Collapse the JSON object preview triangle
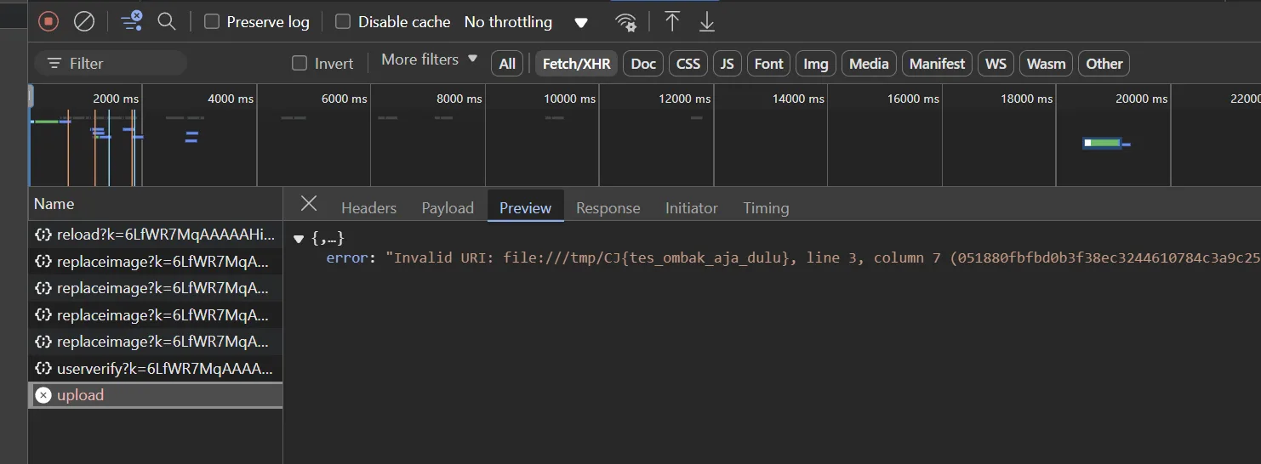 pos(298,239)
